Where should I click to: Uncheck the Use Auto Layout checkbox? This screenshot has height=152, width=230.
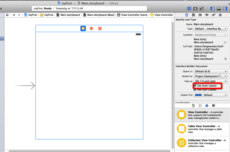[x=195, y=85]
